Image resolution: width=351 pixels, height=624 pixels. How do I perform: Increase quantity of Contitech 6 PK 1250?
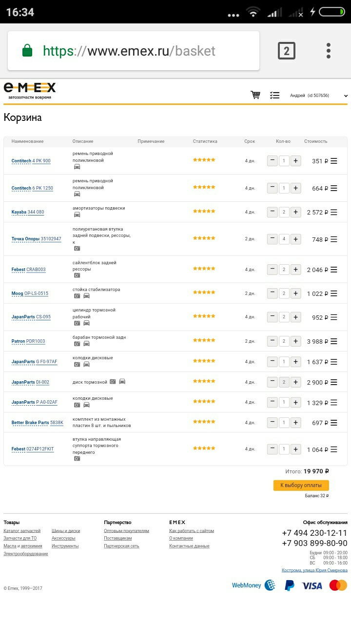295,188
